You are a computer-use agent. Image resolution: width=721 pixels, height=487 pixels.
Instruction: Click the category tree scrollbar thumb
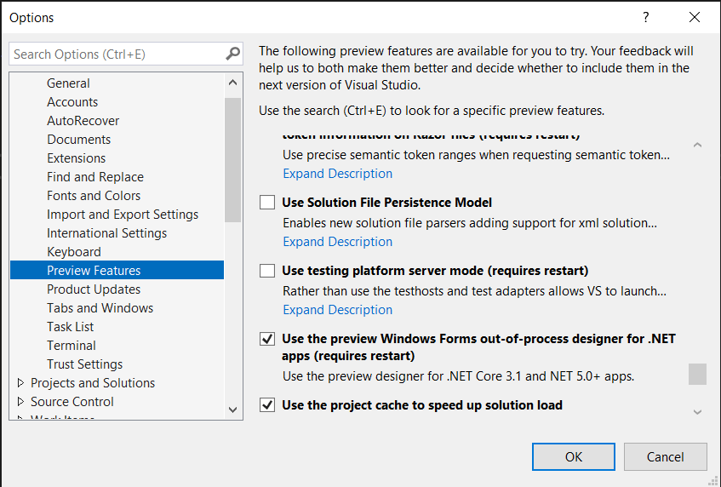(232, 159)
